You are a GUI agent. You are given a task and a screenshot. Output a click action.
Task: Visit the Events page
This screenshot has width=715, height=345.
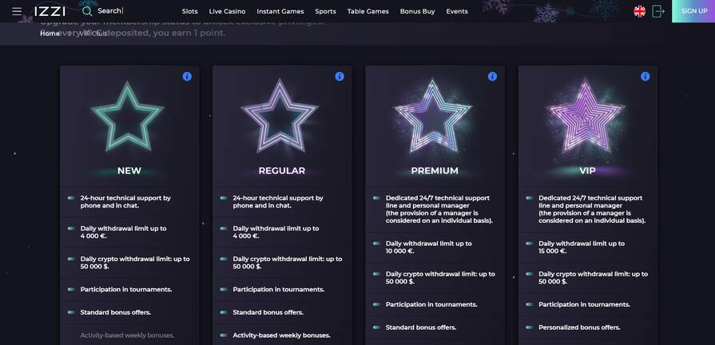point(457,11)
